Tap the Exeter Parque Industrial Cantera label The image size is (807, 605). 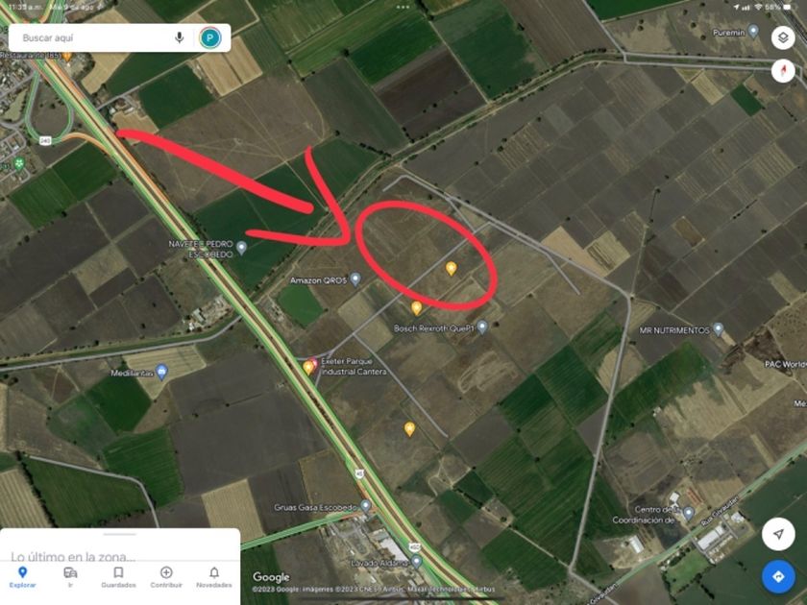coord(354,366)
